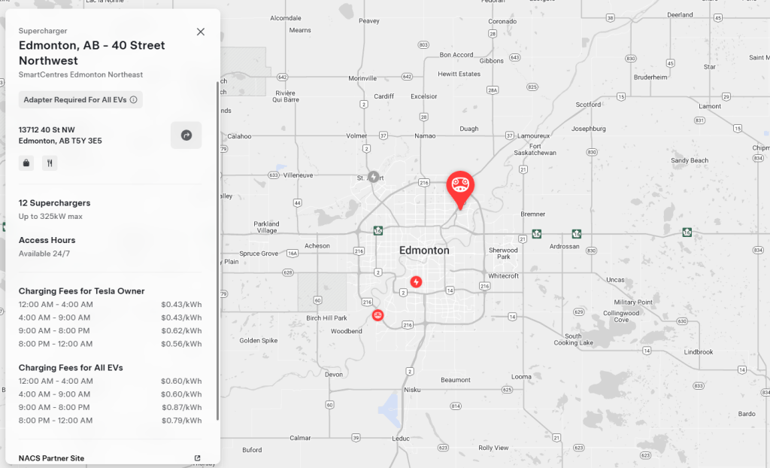Click the lightning bolt charger marker in central Edmonton

(x=417, y=281)
